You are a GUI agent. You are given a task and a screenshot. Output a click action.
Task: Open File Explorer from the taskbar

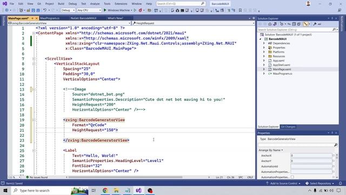click(x=116, y=190)
